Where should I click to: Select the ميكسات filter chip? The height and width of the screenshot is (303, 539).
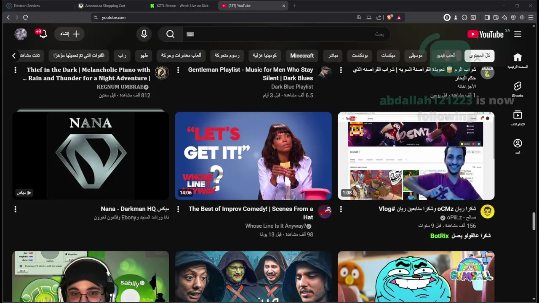coord(388,56)
